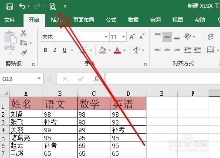Click the Copy icon
The width and height of the screenshot is (220, 158).
(23, 43)
